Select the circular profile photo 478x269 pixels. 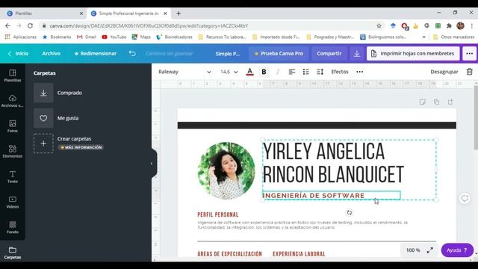pyautogui.click(x=226, y=171)
